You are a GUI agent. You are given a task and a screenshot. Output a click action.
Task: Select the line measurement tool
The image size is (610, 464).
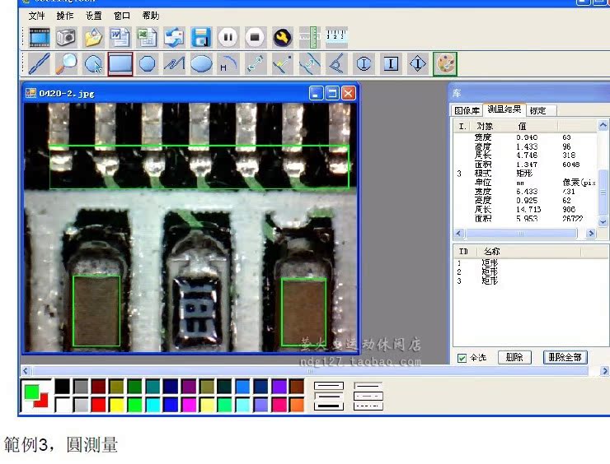pyautogui.click(x=40, y=63)
